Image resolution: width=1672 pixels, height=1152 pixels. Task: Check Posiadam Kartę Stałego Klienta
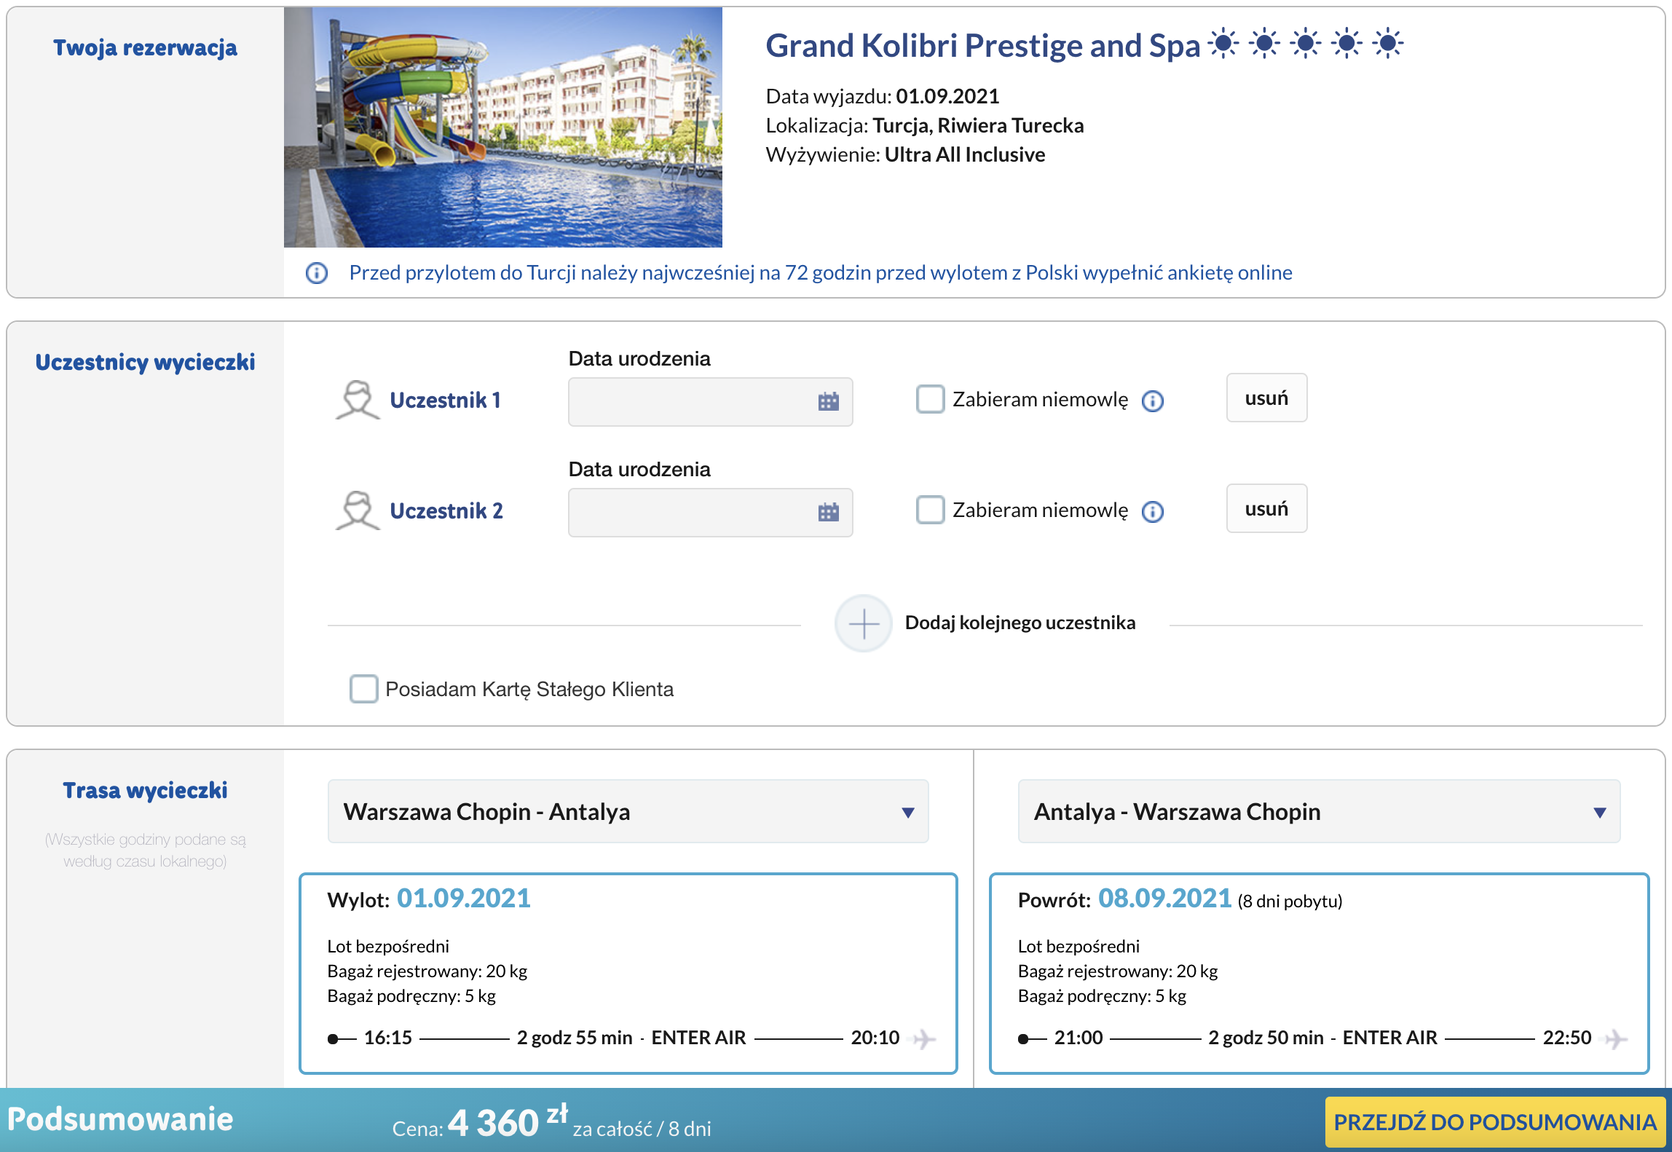363,688
